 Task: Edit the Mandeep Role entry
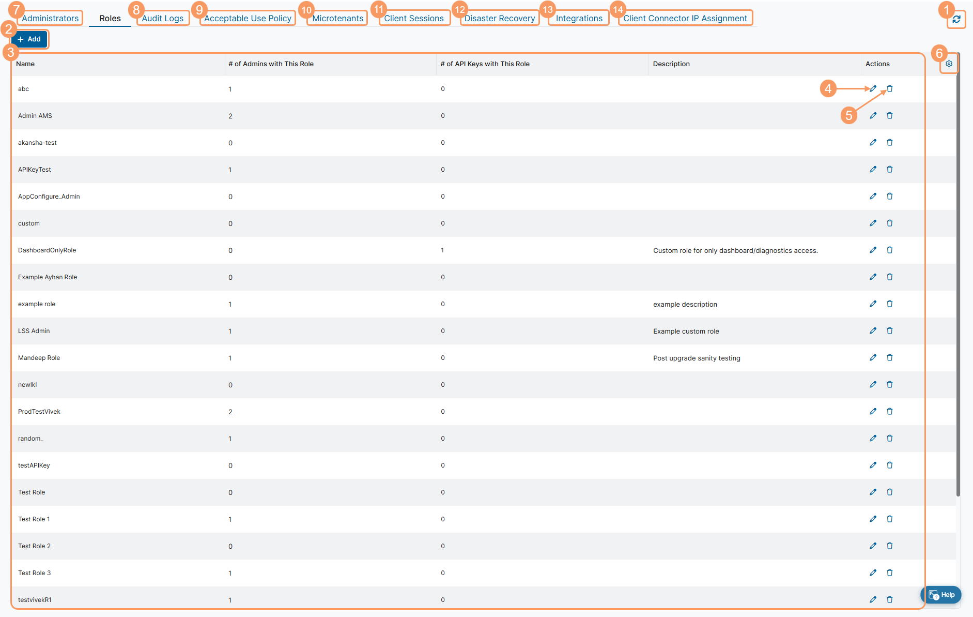[x=873, y=358]
